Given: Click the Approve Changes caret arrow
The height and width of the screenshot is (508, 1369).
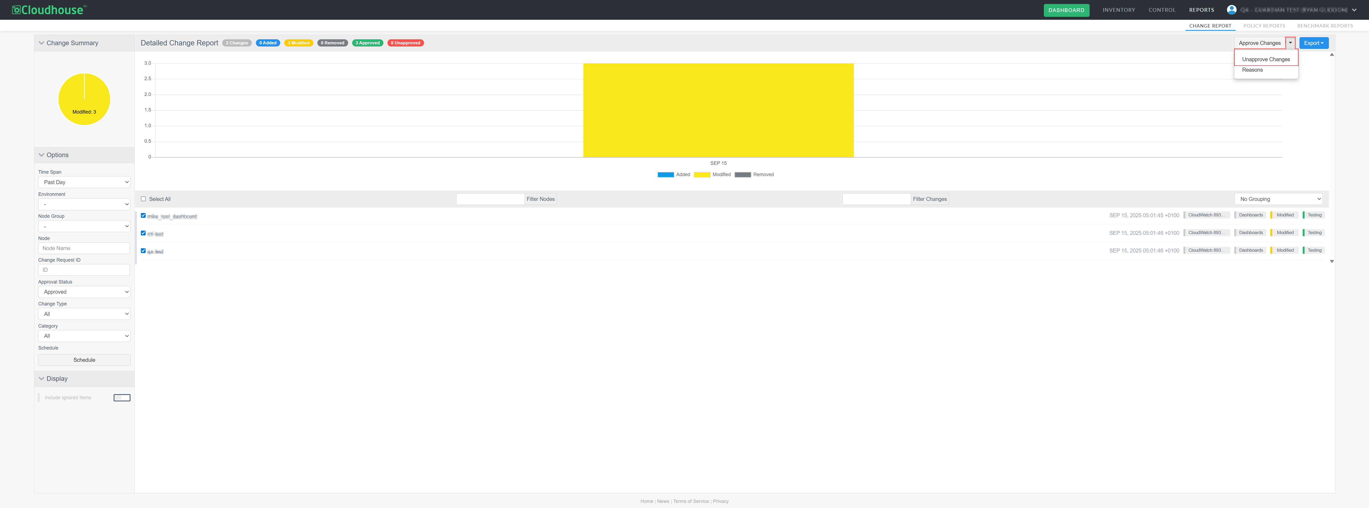Looking at the screenshot, I should click(x=1290, y=43).
